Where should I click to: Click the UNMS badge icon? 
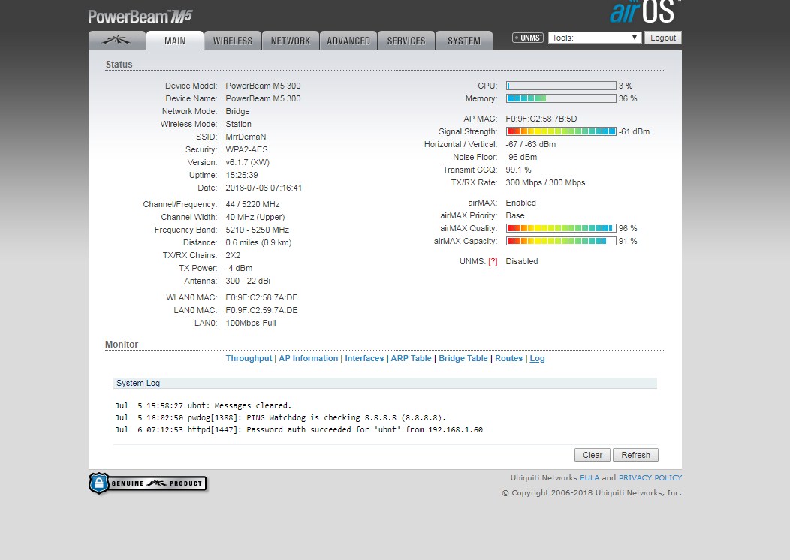[527, 38]
